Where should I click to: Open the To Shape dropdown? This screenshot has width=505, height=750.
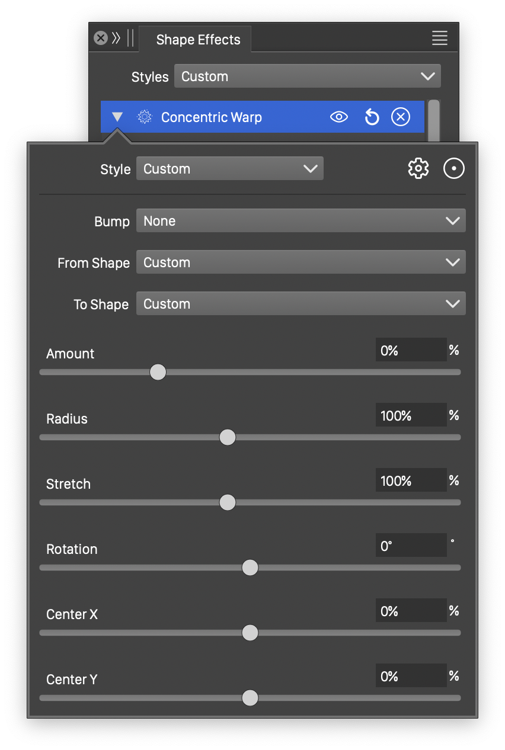click(x=301, y=304)
